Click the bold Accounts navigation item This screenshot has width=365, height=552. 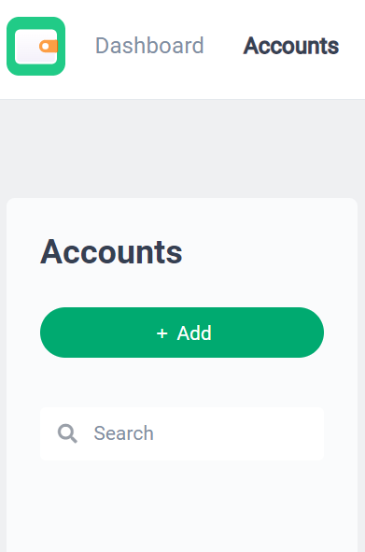coord(290,46)
